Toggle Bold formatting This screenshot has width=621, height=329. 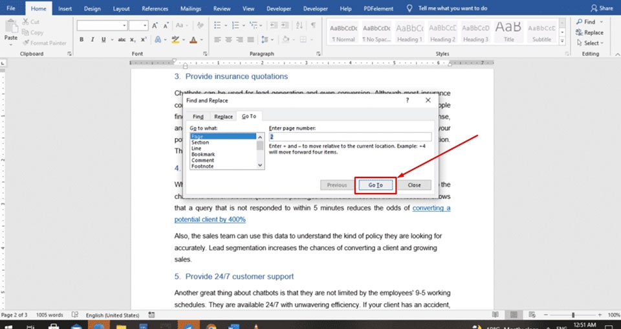coord(82,40)
